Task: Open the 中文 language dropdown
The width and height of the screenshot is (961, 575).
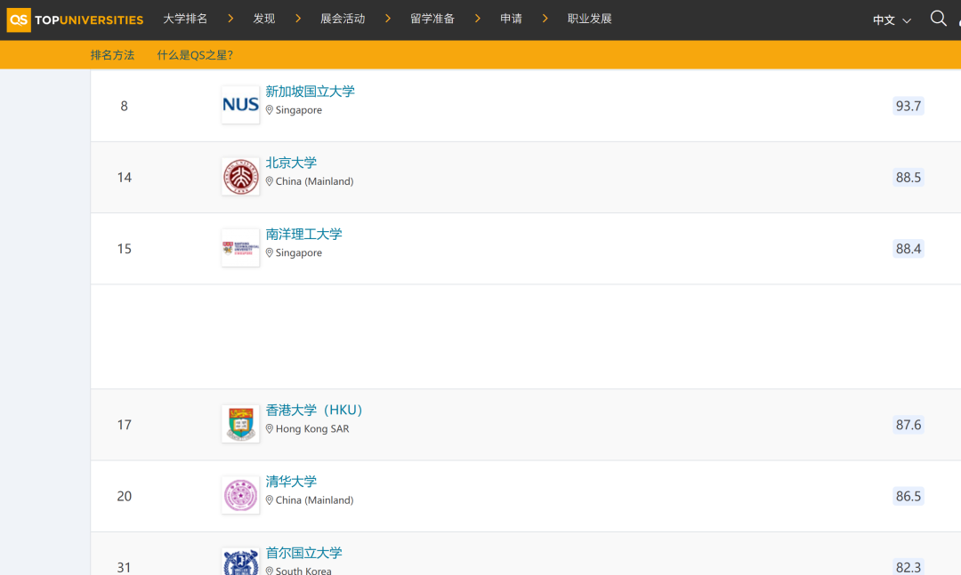Action: coord(892,20)
